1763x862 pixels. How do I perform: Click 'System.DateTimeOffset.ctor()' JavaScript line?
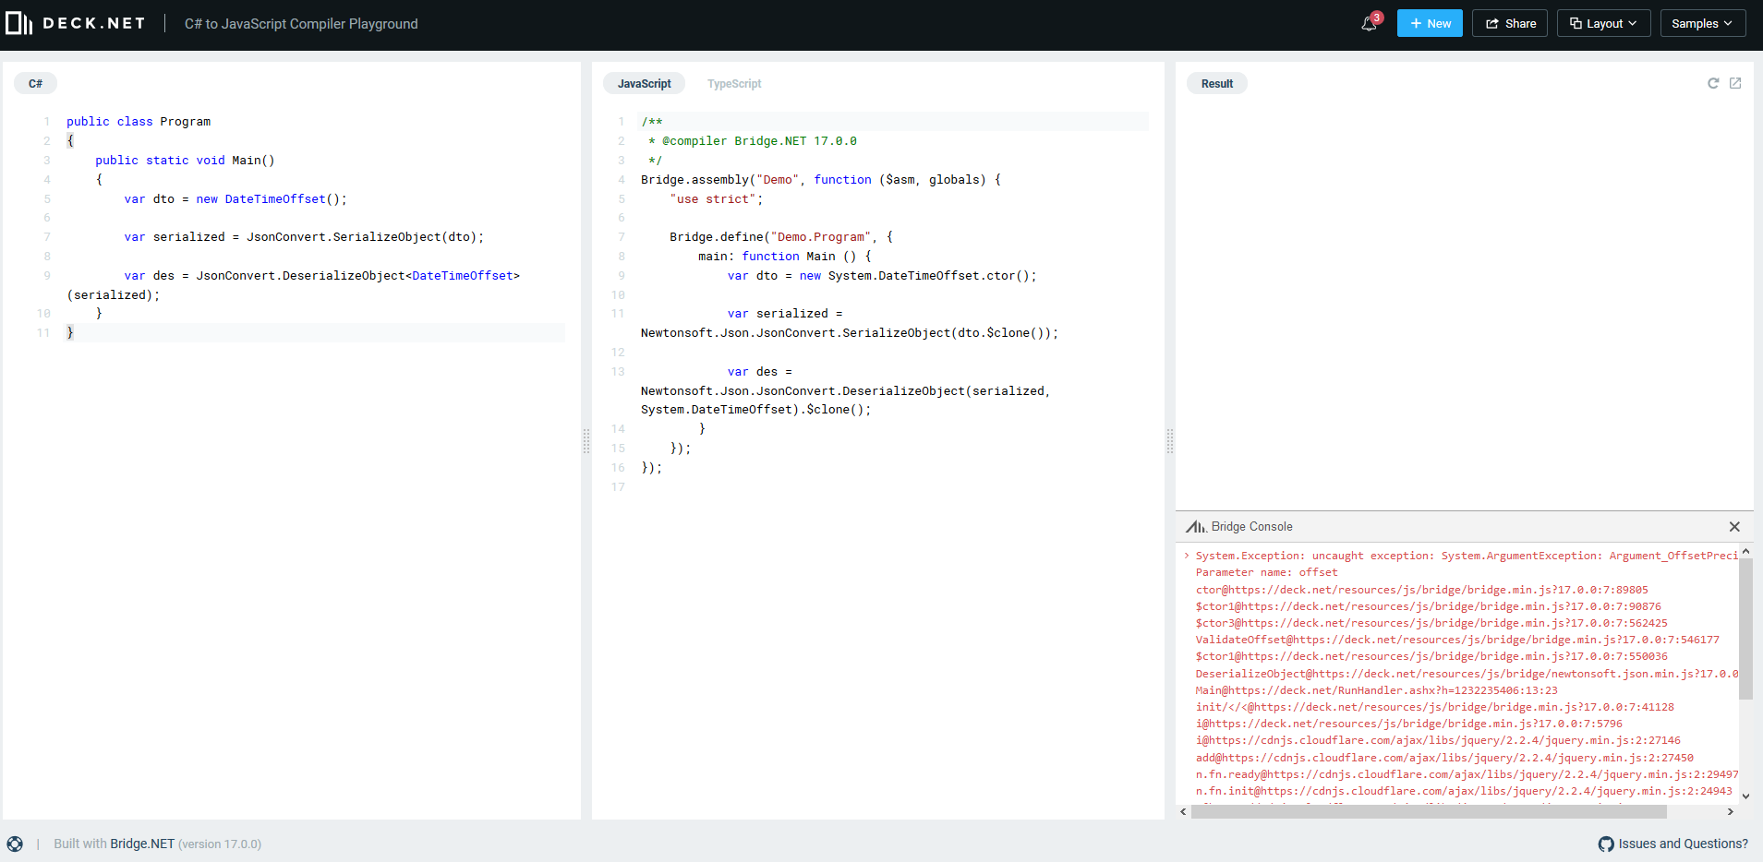[x=882, y=276]
